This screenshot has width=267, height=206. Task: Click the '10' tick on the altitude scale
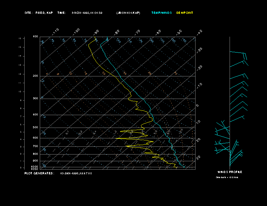coord(20,92)
